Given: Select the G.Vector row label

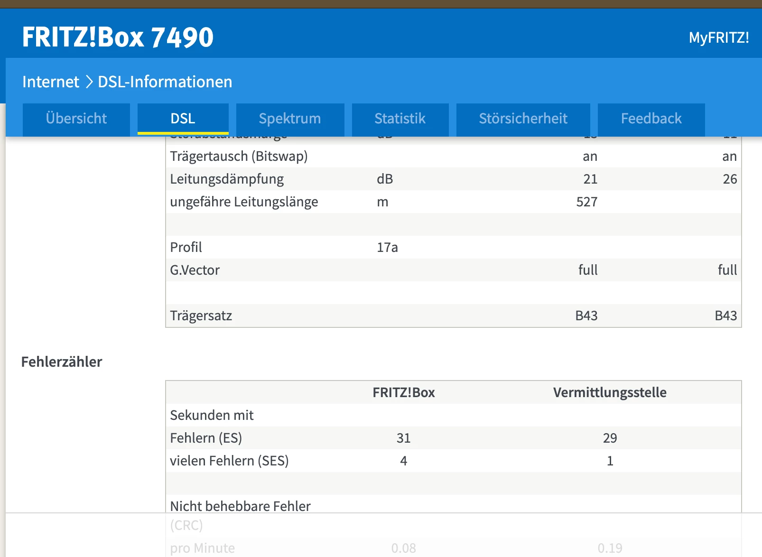Looking at the screenshot, I should click(x=195, y=270).
